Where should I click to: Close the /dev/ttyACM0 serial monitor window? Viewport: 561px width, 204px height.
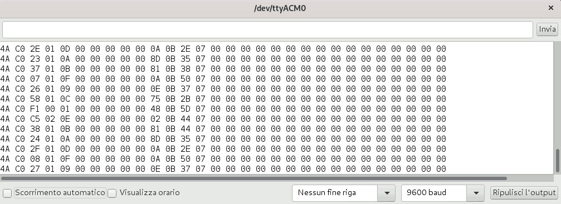(x=551, y=8)
